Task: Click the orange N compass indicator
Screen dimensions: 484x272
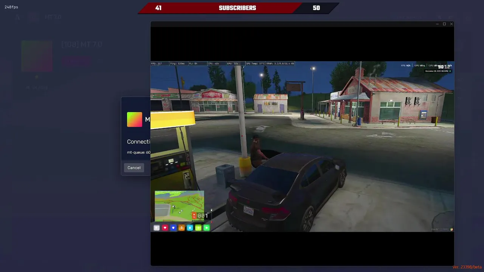Action: pos(194,215)
